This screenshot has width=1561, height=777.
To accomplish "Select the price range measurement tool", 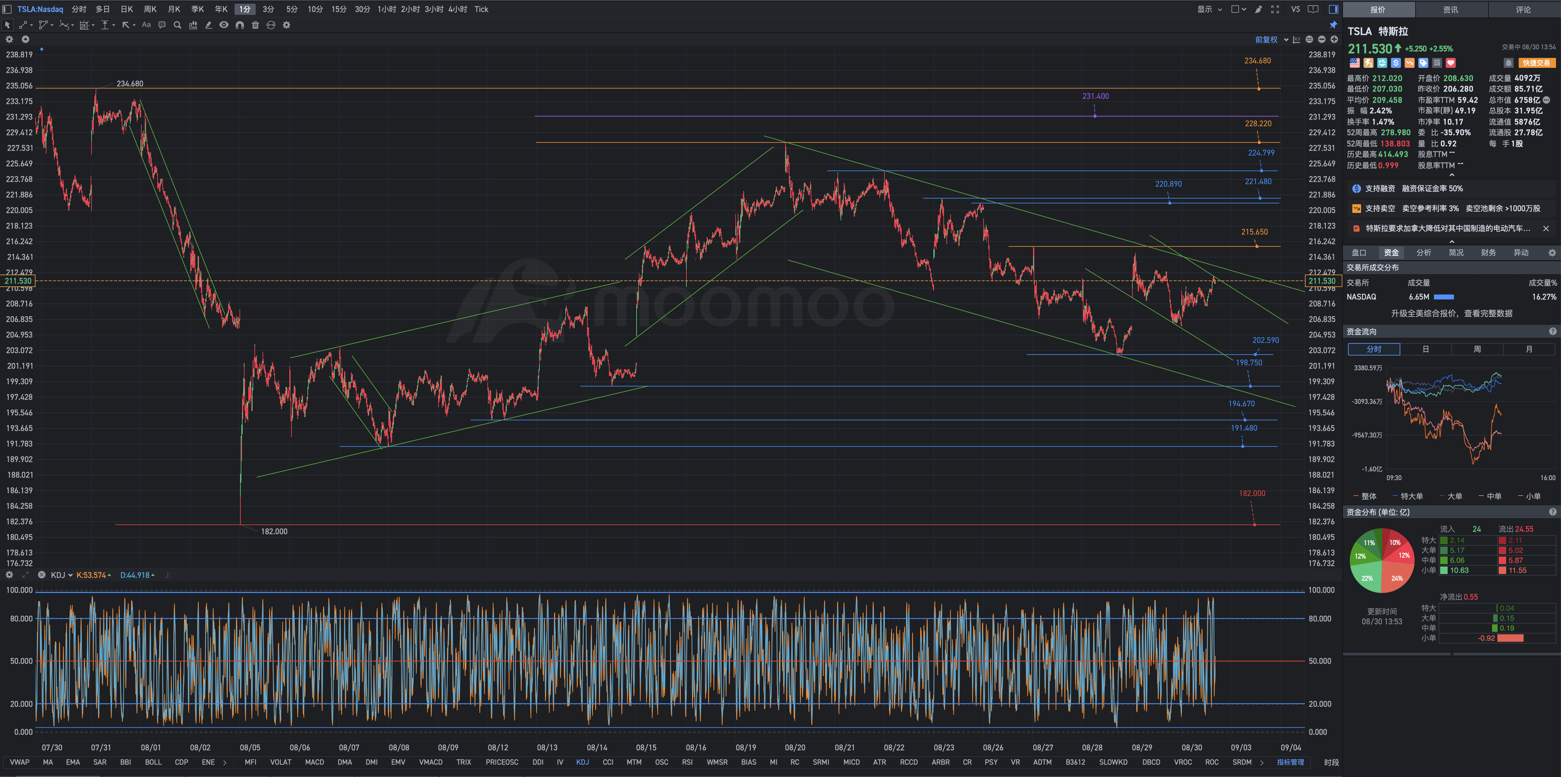I will (105, 25).
